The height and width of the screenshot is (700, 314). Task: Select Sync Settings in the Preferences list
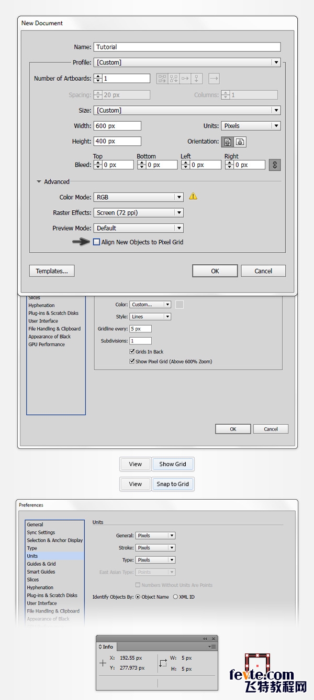(41, 532)
